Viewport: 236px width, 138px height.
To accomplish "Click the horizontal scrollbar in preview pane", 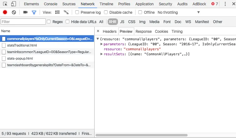I will point(141,135).
